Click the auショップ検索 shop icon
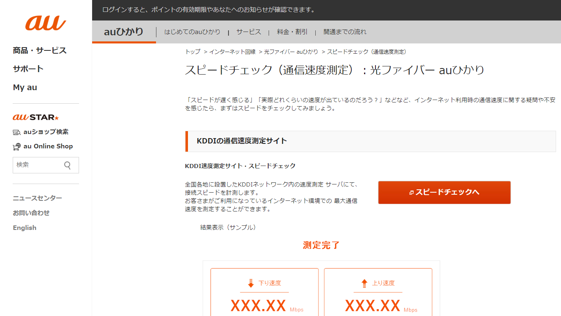 click(x=17, y=132)
